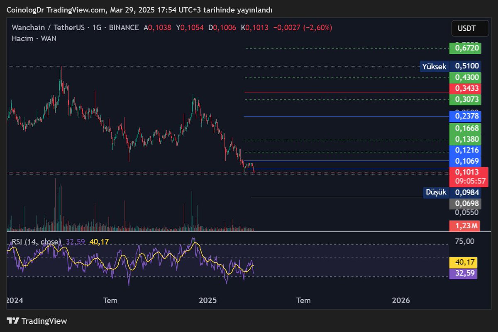Click the Y0,1054 high value
Screen dimensions: 498x332
[x=190, y=28]
